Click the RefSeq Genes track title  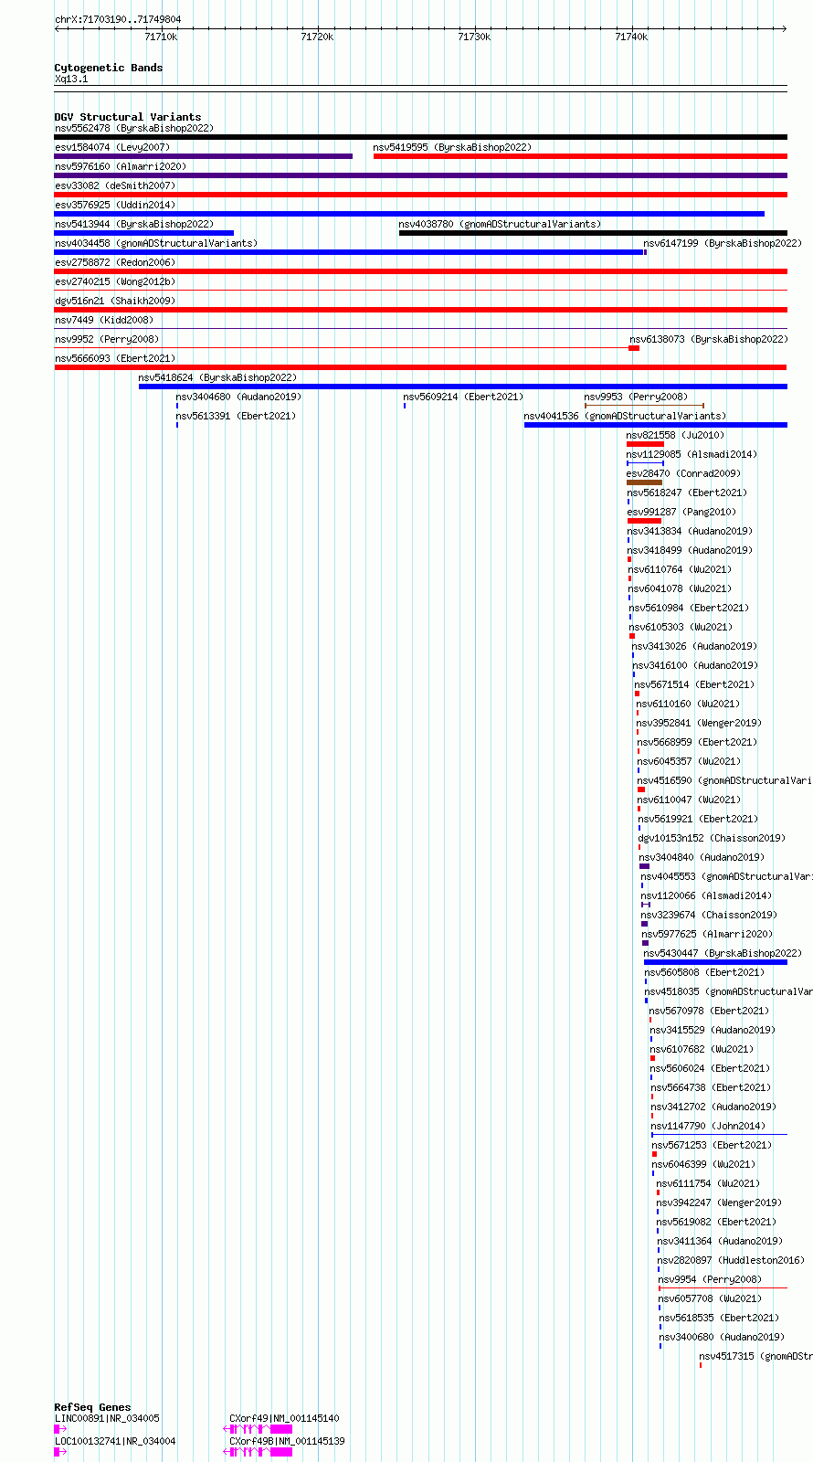pos(92,1407)
